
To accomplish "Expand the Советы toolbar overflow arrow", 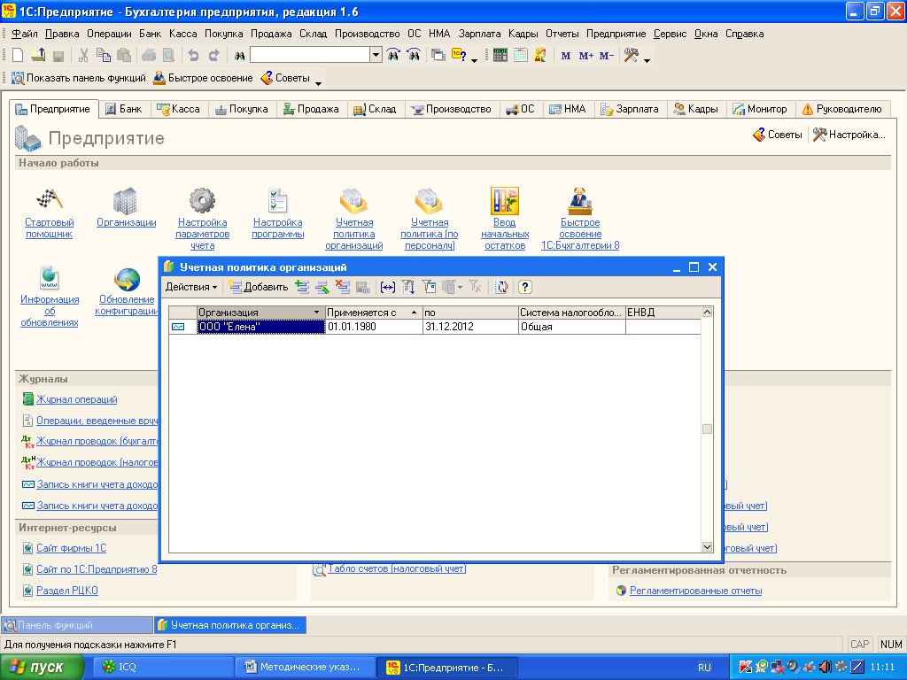I will pos(318,83).
